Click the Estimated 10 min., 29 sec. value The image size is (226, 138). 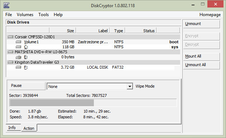tap(97, 111)
